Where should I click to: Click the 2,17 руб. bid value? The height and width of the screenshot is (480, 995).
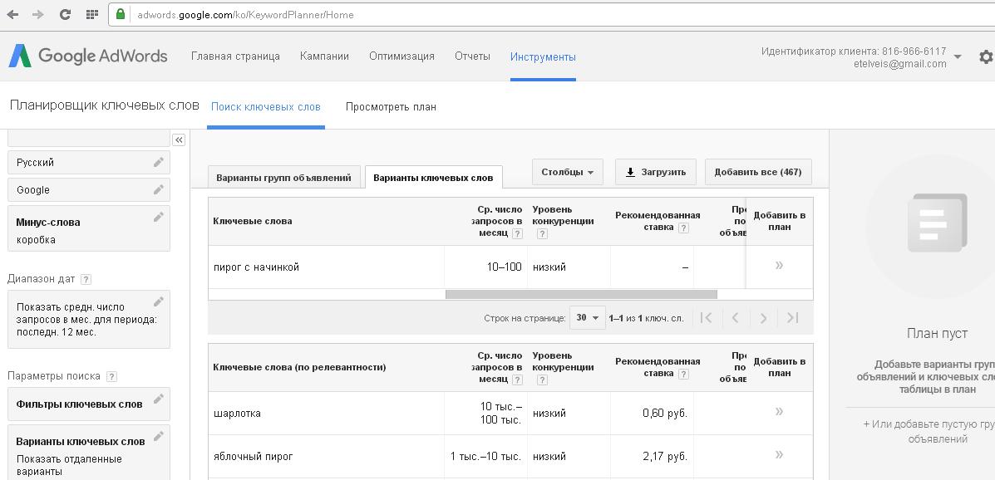pyautogui.click(x=664, y=457)
